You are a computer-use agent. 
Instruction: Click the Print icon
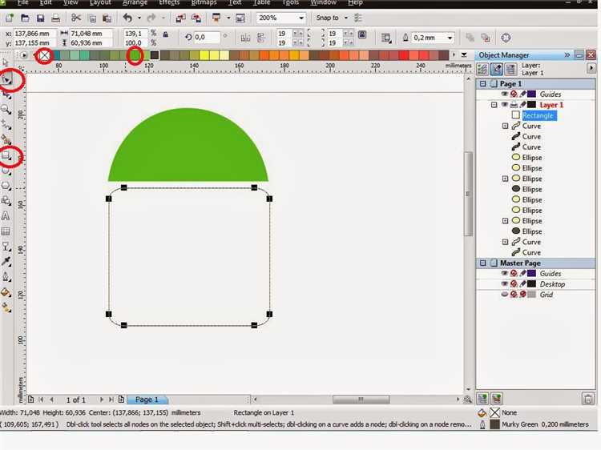(x=55, y=18)
